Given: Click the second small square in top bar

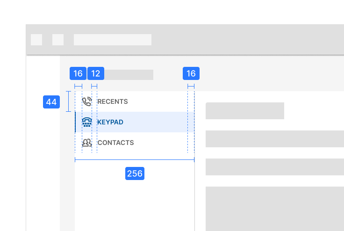Looking at the screenshot, I should (x=58, y=40).
